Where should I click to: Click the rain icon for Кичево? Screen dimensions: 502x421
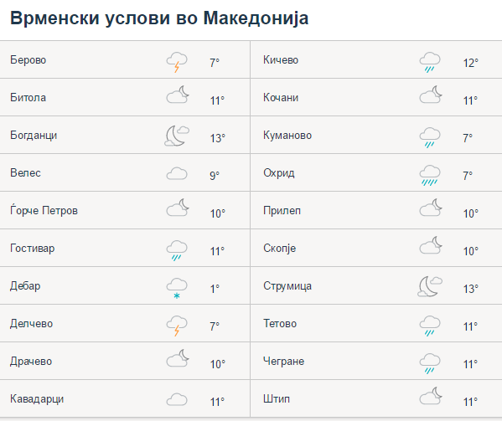tap(430, 62)
